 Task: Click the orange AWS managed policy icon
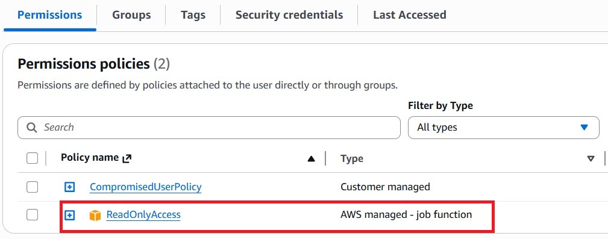[x=95, y=215]
